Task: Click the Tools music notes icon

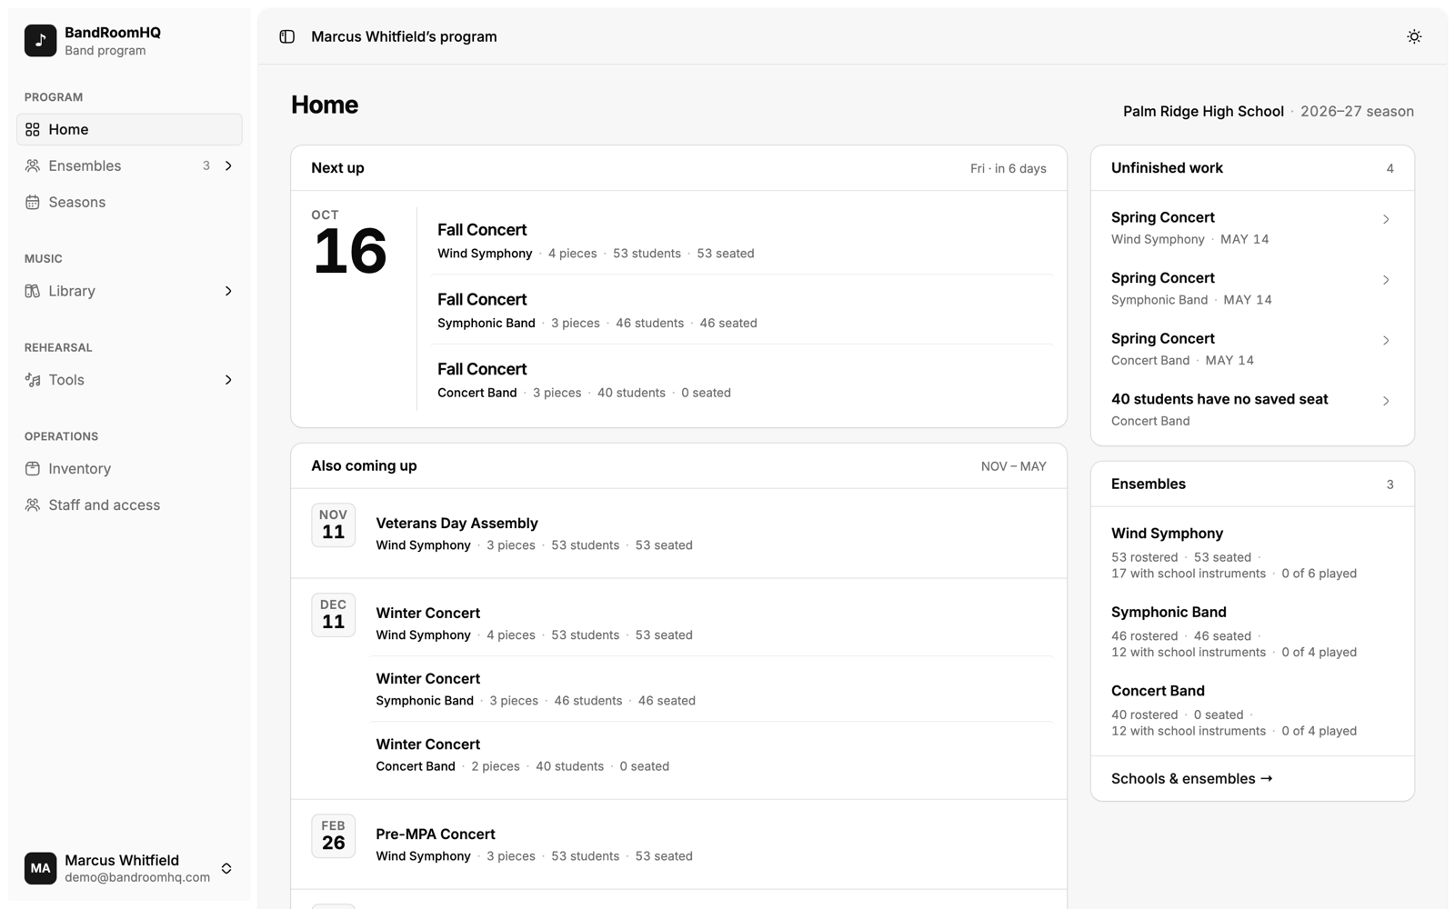Action: 33,380
